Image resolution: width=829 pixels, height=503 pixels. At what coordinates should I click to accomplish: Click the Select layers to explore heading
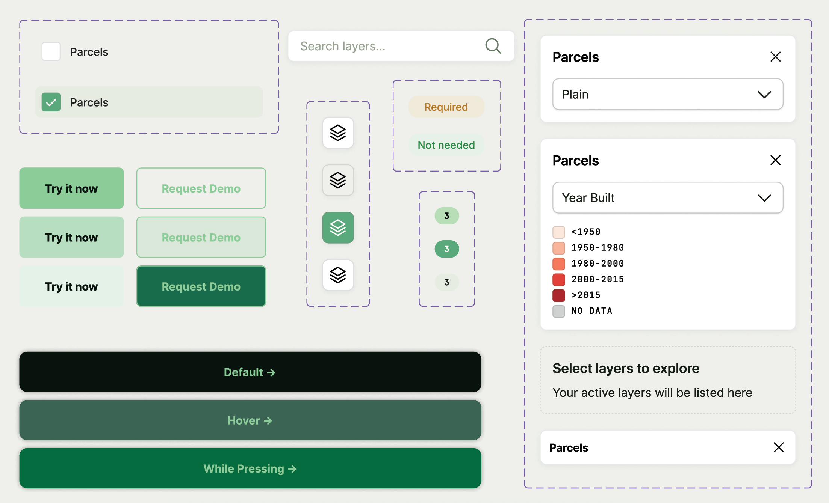626,369
